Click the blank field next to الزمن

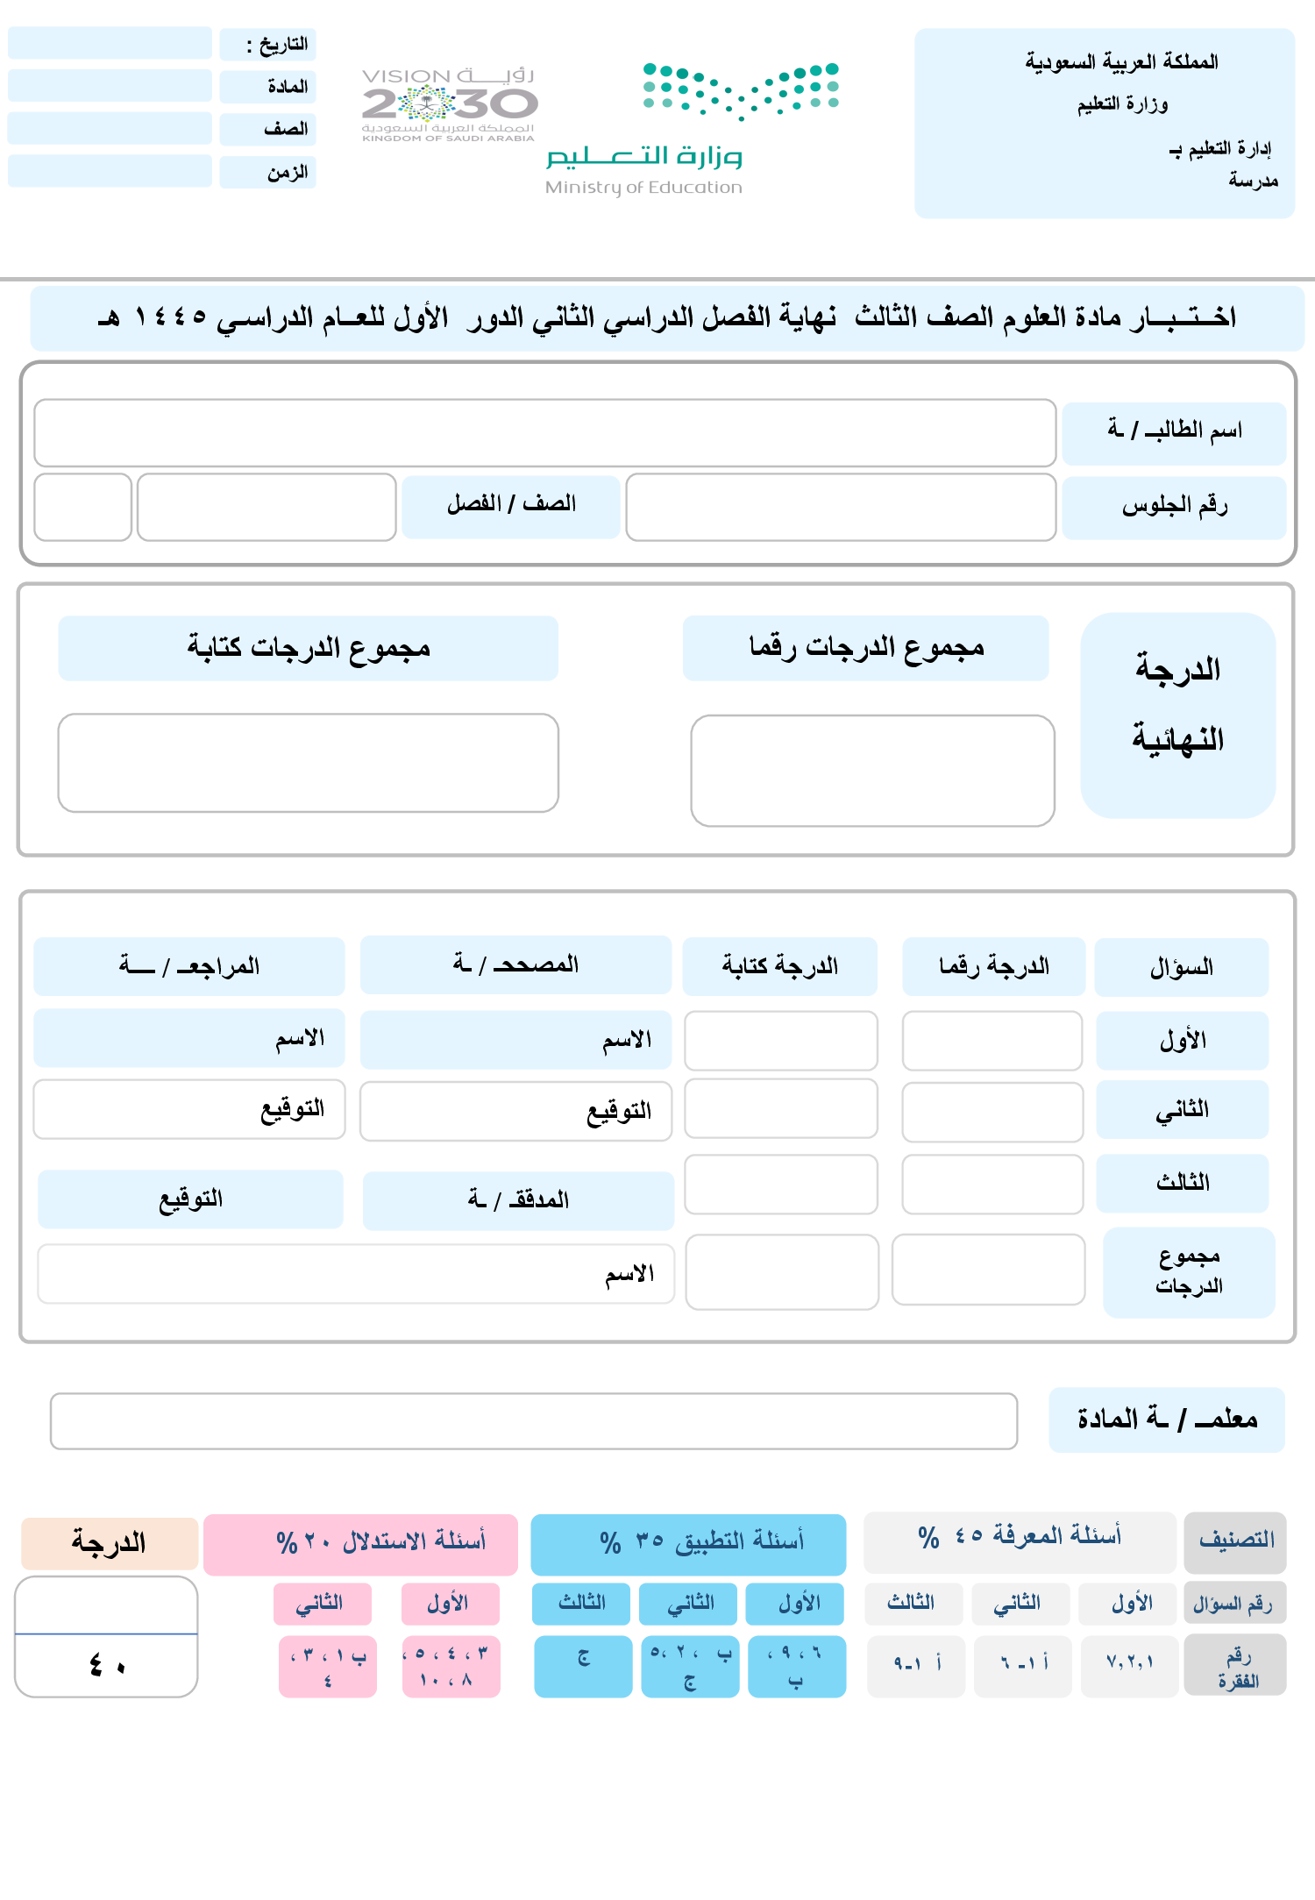pos(110,171)
